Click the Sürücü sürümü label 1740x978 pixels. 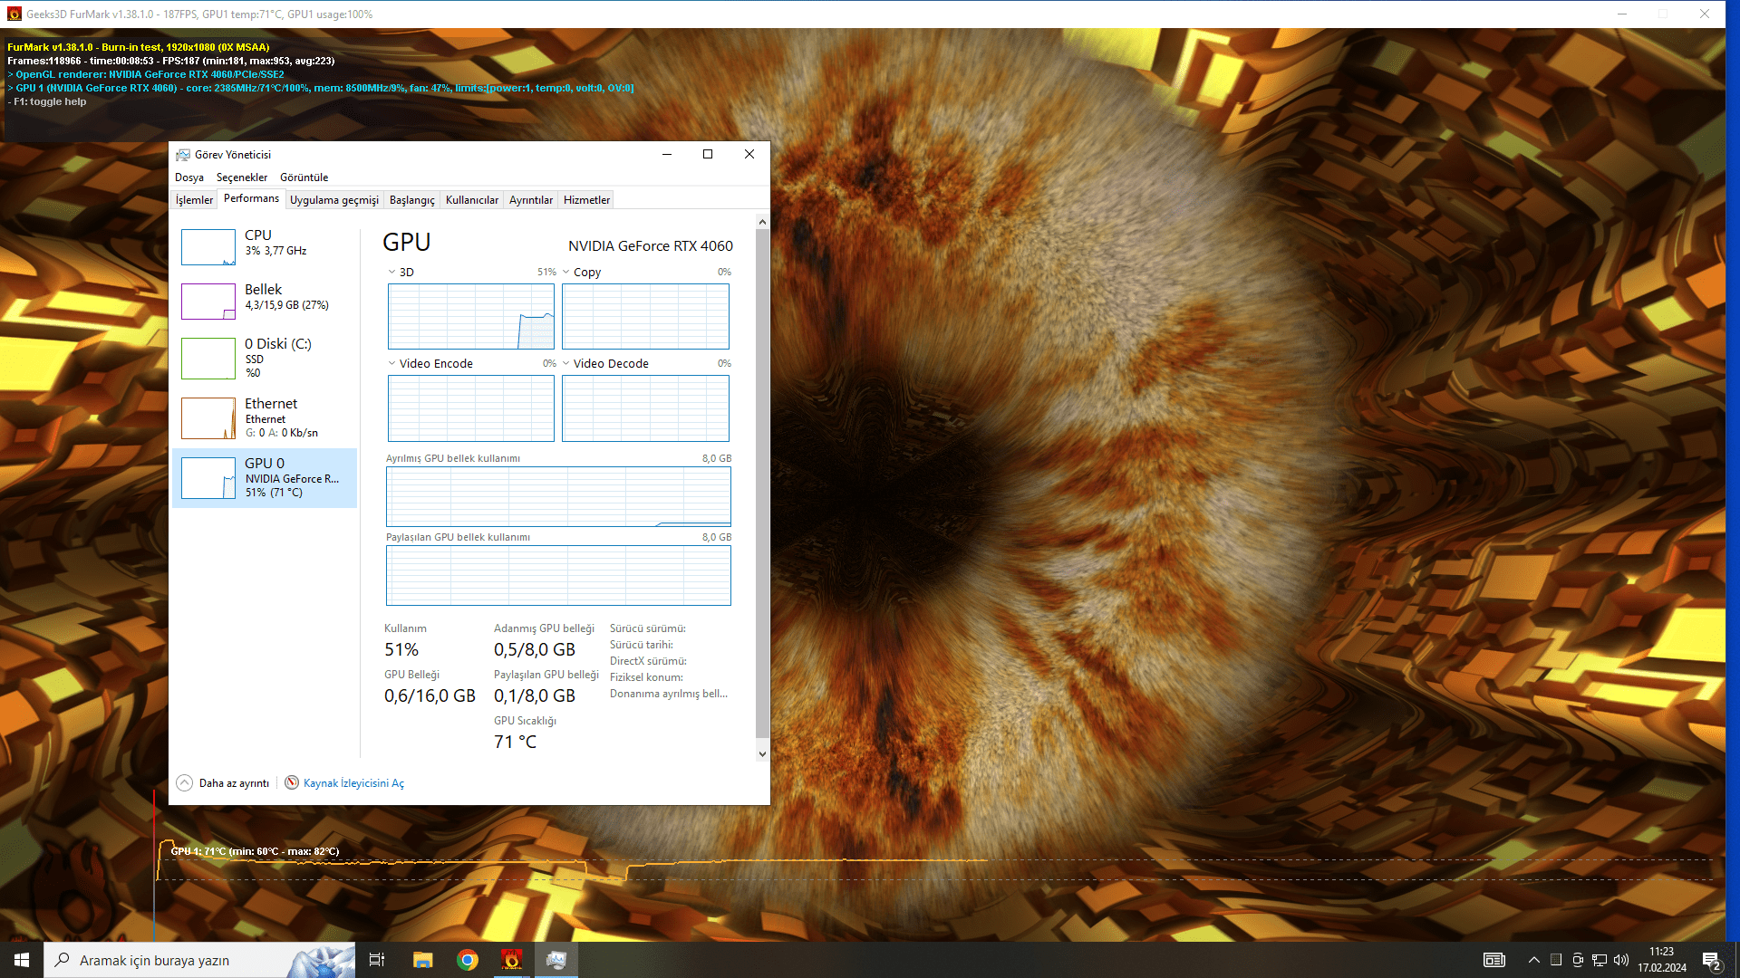[x=647, y=628]
